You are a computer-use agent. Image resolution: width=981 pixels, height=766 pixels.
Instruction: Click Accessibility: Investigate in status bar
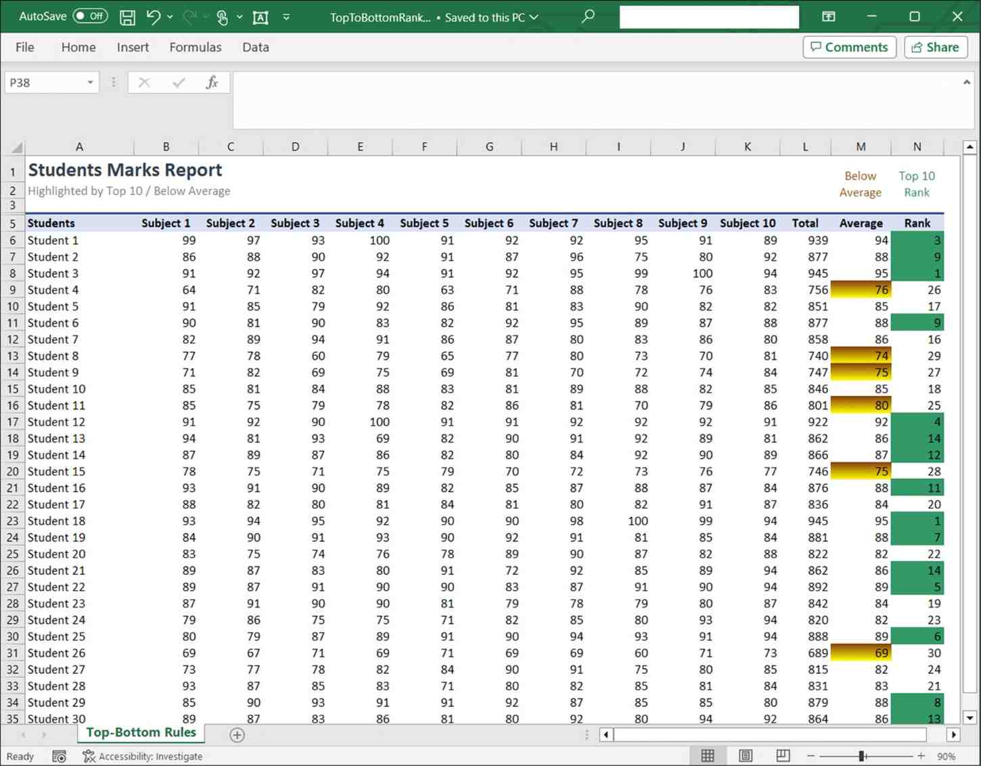pos(143,756)
